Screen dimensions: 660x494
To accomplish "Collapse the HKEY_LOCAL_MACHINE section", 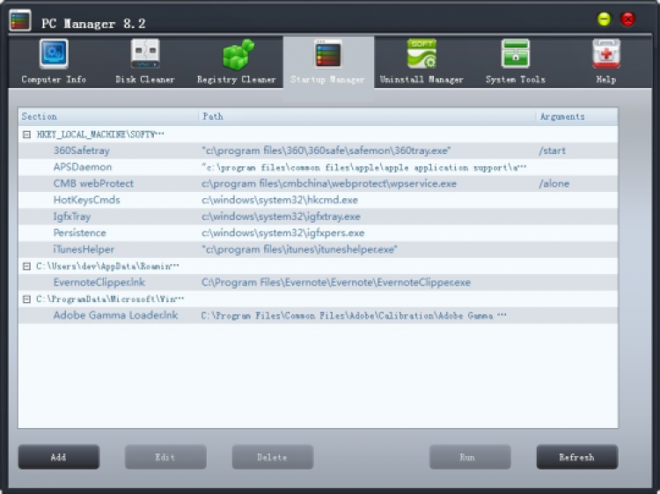I will (26, 135).
